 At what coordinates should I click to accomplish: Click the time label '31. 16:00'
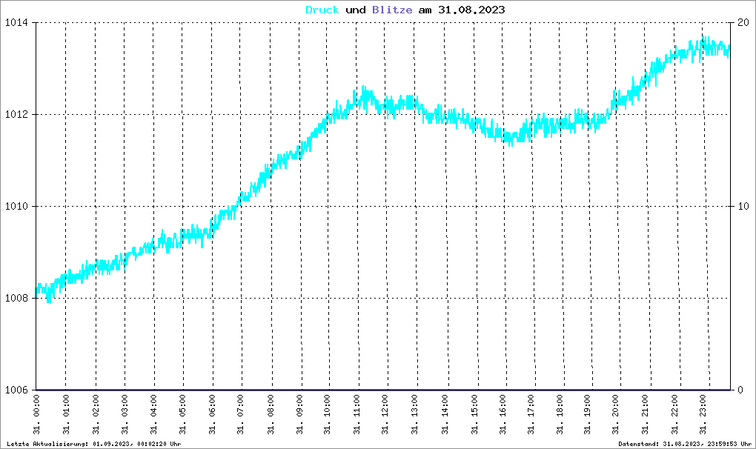click(503, 415)
